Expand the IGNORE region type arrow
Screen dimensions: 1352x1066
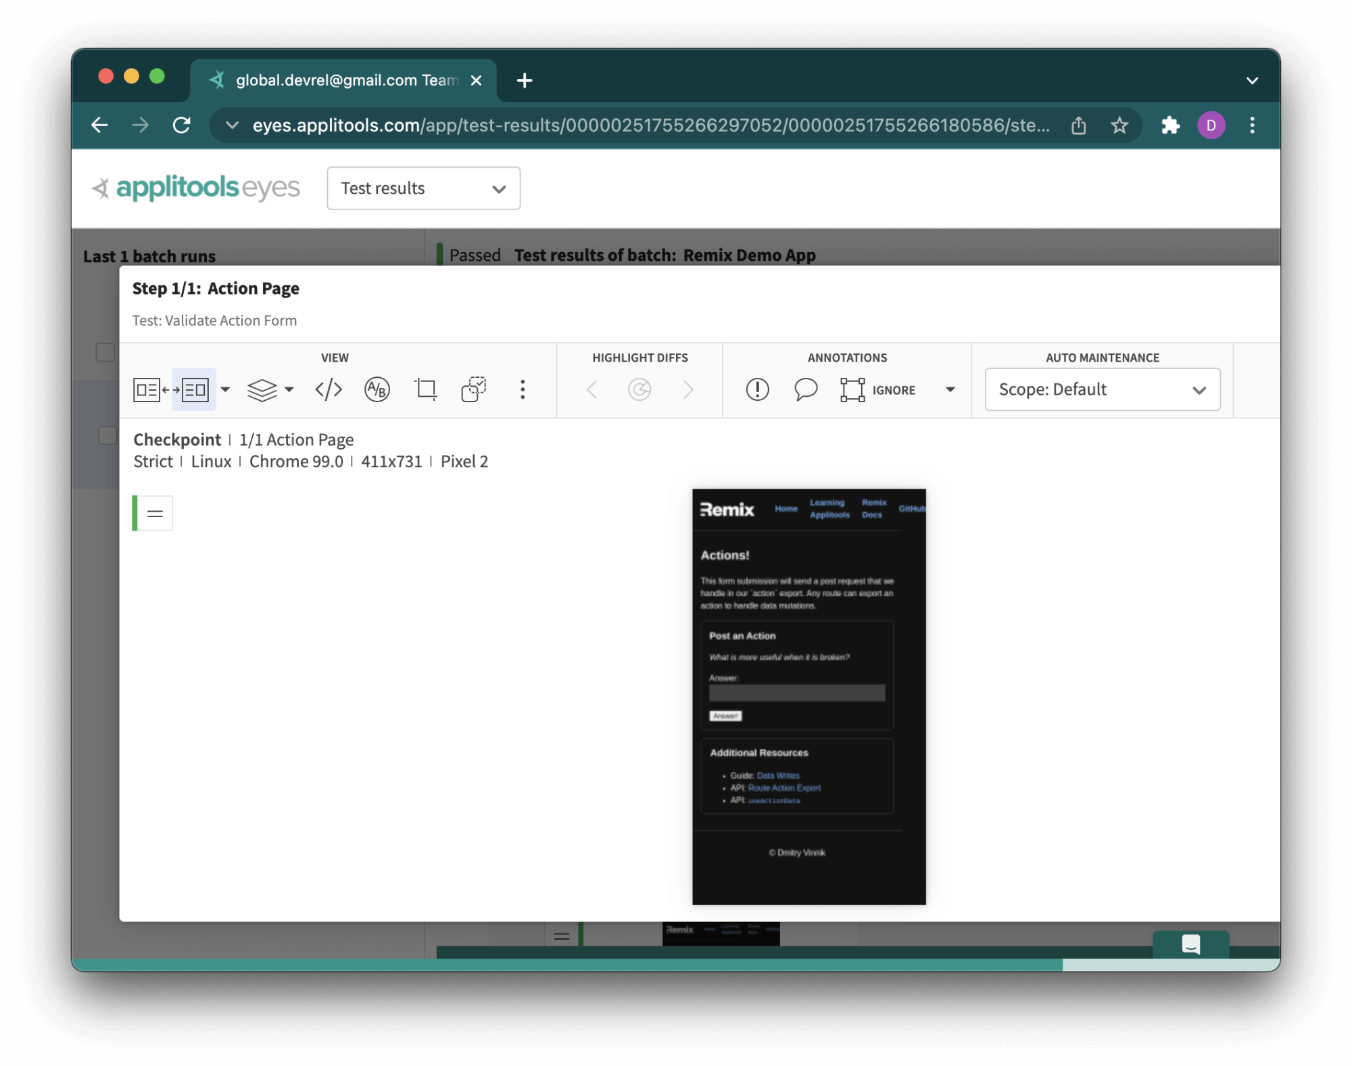point(950,390)
